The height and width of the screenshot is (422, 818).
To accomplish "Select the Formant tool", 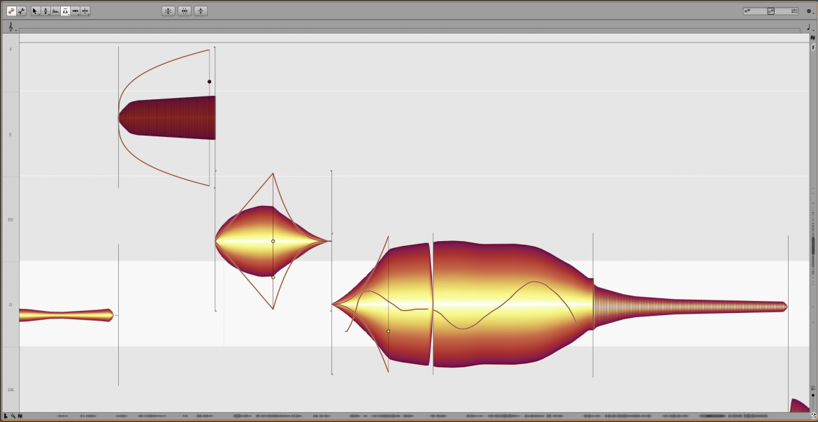I will click(x=55, y=10).
